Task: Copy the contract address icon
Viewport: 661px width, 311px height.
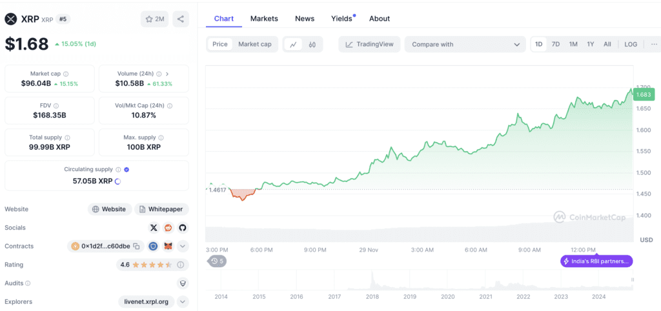Action: (x=136, y=246)
